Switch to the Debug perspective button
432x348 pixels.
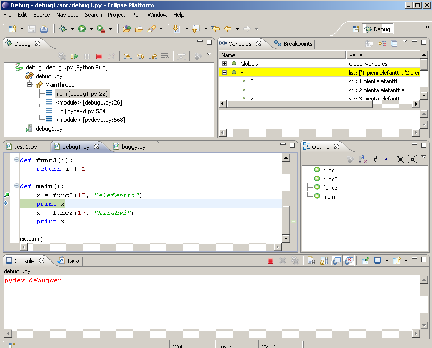[377, 29]
